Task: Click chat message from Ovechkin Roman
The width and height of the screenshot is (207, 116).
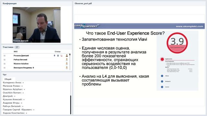Action: [13, 93]
